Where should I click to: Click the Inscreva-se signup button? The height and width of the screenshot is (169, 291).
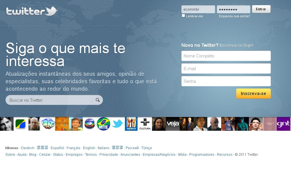click(x=253, y=94)
